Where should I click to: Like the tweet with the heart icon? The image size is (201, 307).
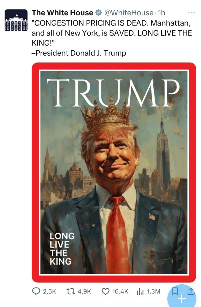pos(106,291)
